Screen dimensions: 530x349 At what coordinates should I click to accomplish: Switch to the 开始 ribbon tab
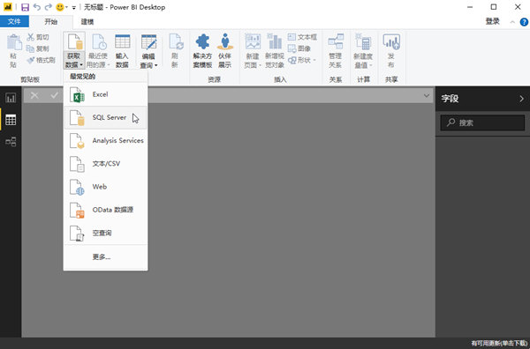tap(50, 21)
